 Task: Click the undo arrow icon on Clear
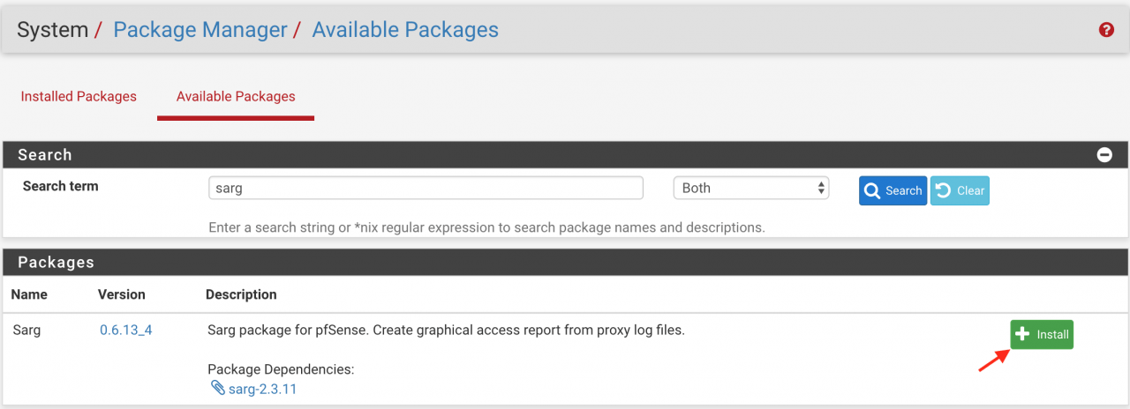[943, 190]
